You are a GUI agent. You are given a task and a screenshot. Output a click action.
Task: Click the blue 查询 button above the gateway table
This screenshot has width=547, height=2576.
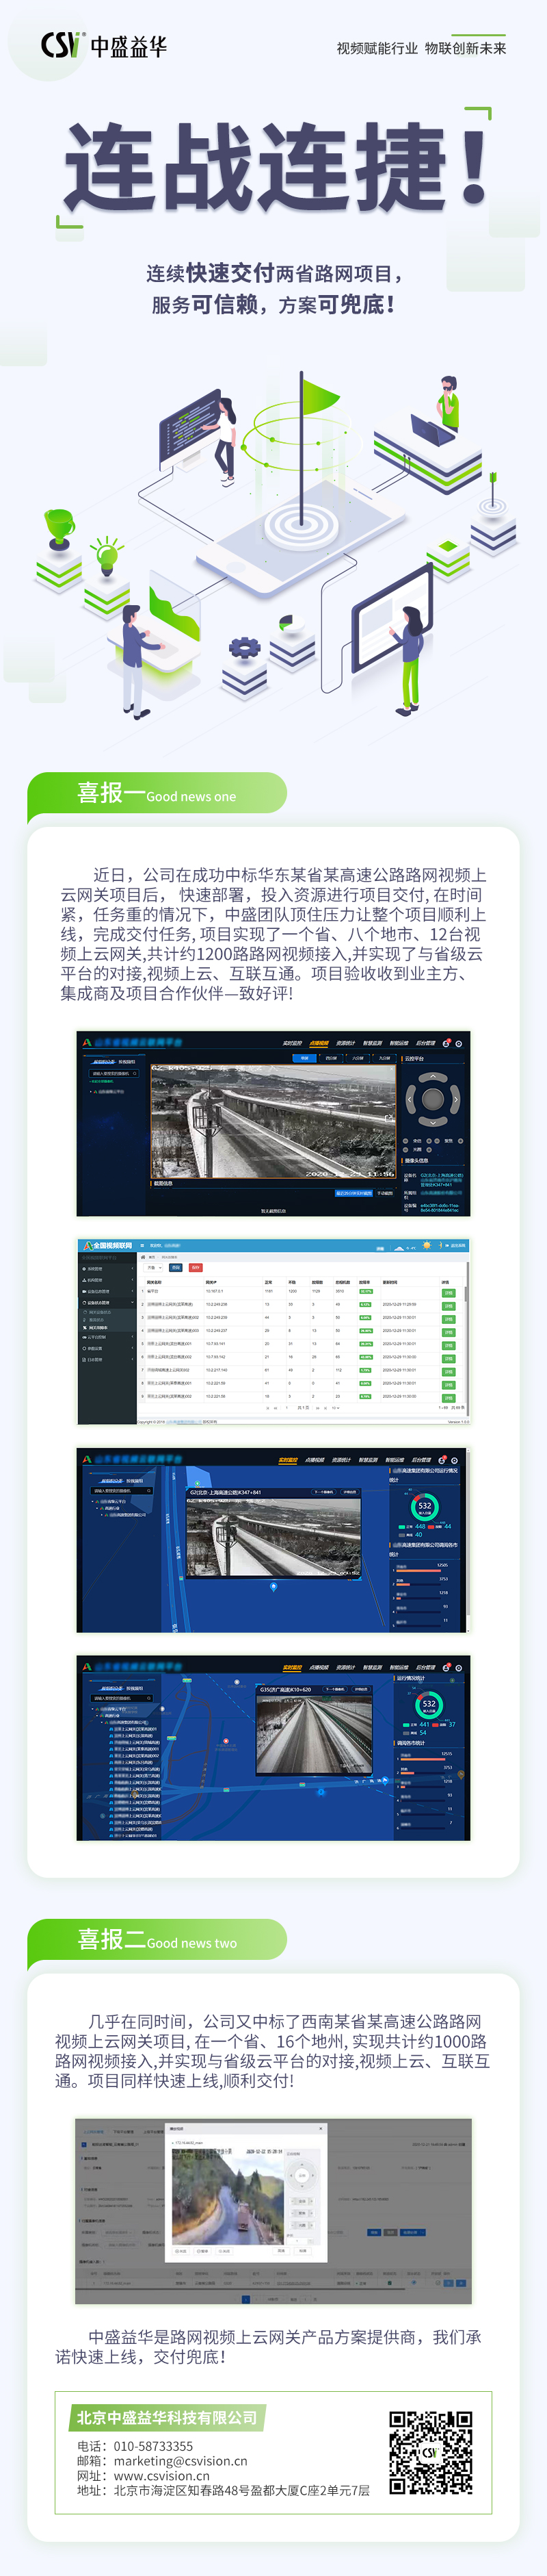pyautogui.click(x=176, y=1268)
